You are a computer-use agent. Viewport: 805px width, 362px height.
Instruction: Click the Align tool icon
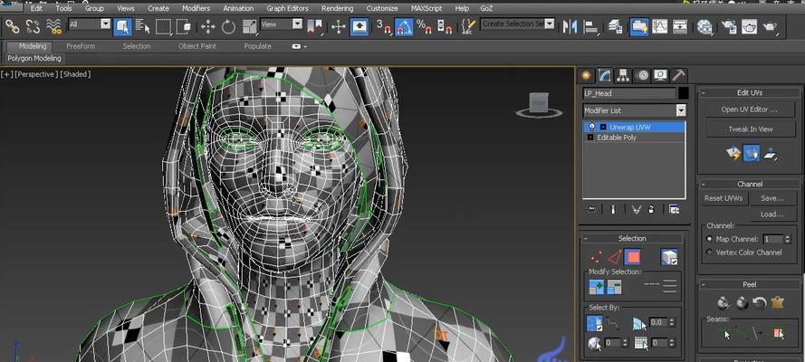(x=591, y=26)
